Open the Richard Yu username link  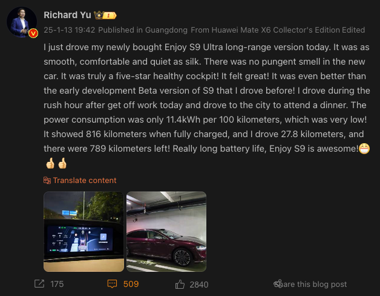click(x=67, y=15)
